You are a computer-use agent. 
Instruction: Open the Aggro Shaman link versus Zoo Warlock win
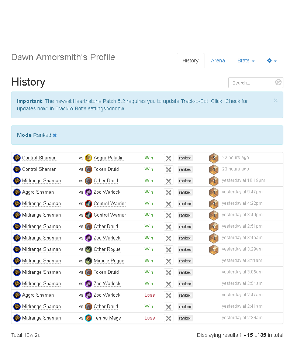(38, 192)
